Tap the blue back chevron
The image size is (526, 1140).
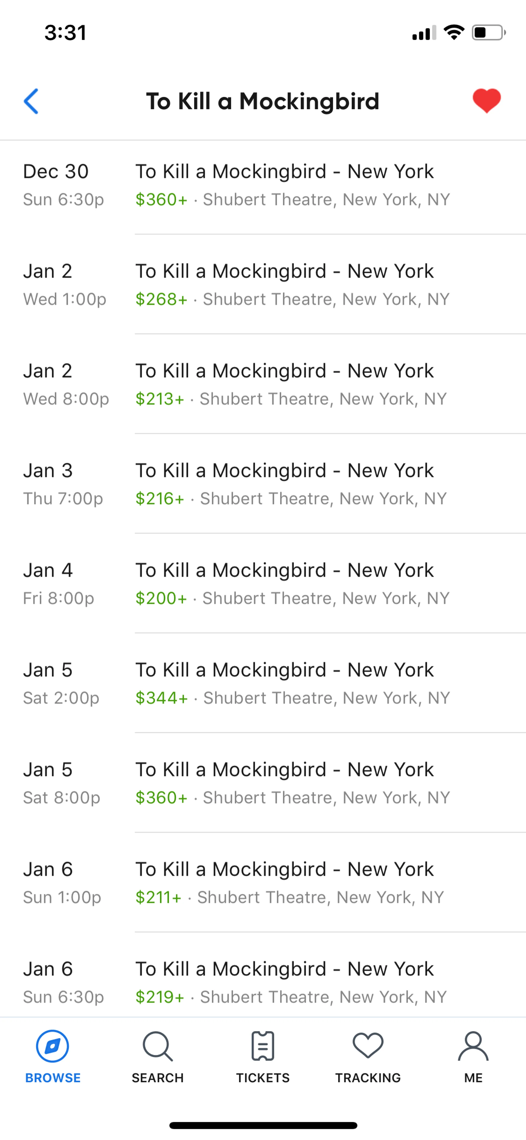31,101
